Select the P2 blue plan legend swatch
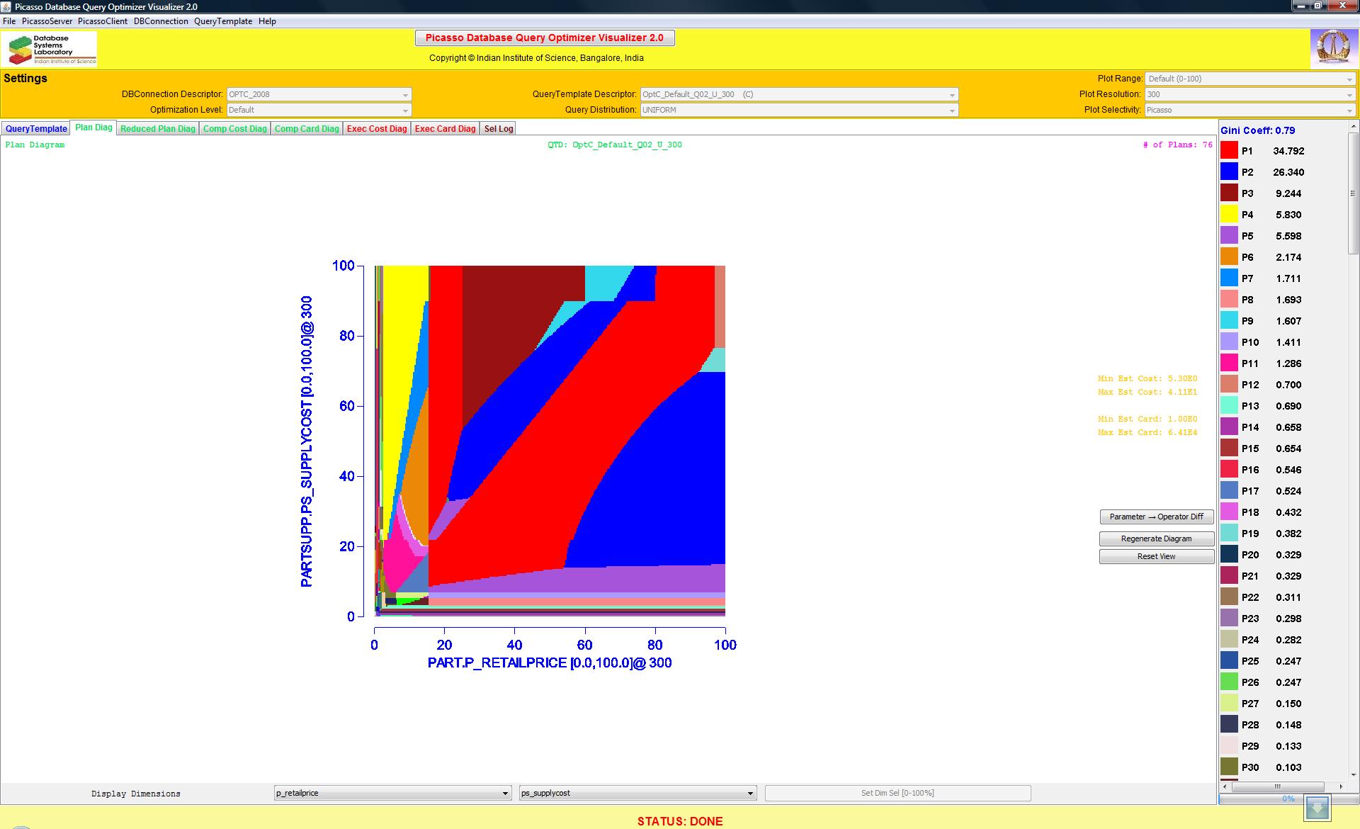This screenshot has width=1360, height=829. pyautogui.click(x=1229, y=171)
